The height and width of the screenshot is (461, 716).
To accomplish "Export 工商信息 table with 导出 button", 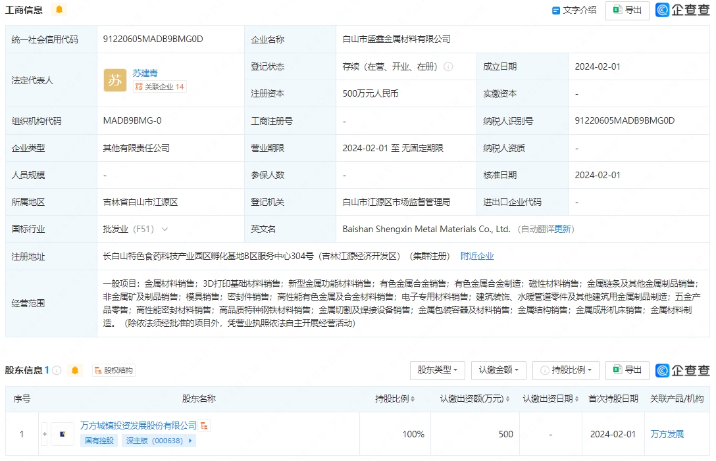I will (627, 10).
